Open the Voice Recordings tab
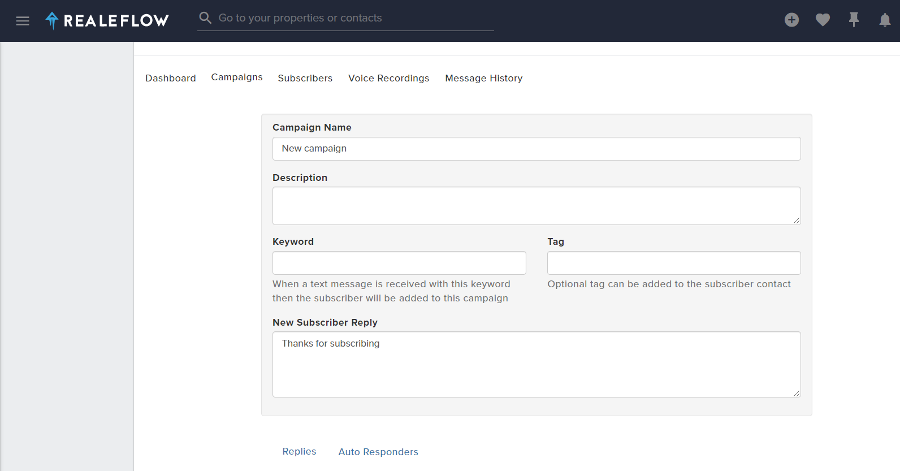900x471 pixels. click(389, 78)
